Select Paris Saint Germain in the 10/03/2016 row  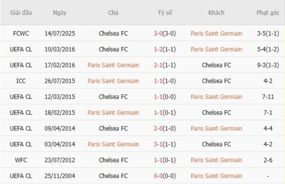216,49
